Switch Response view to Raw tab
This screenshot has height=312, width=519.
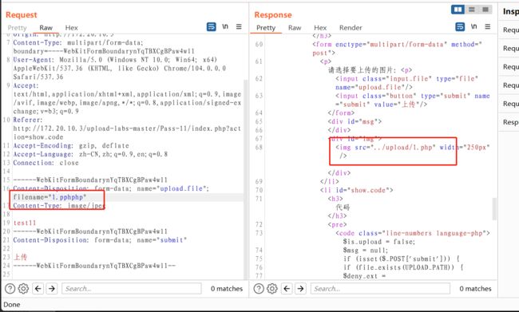[x=295, y=28]
